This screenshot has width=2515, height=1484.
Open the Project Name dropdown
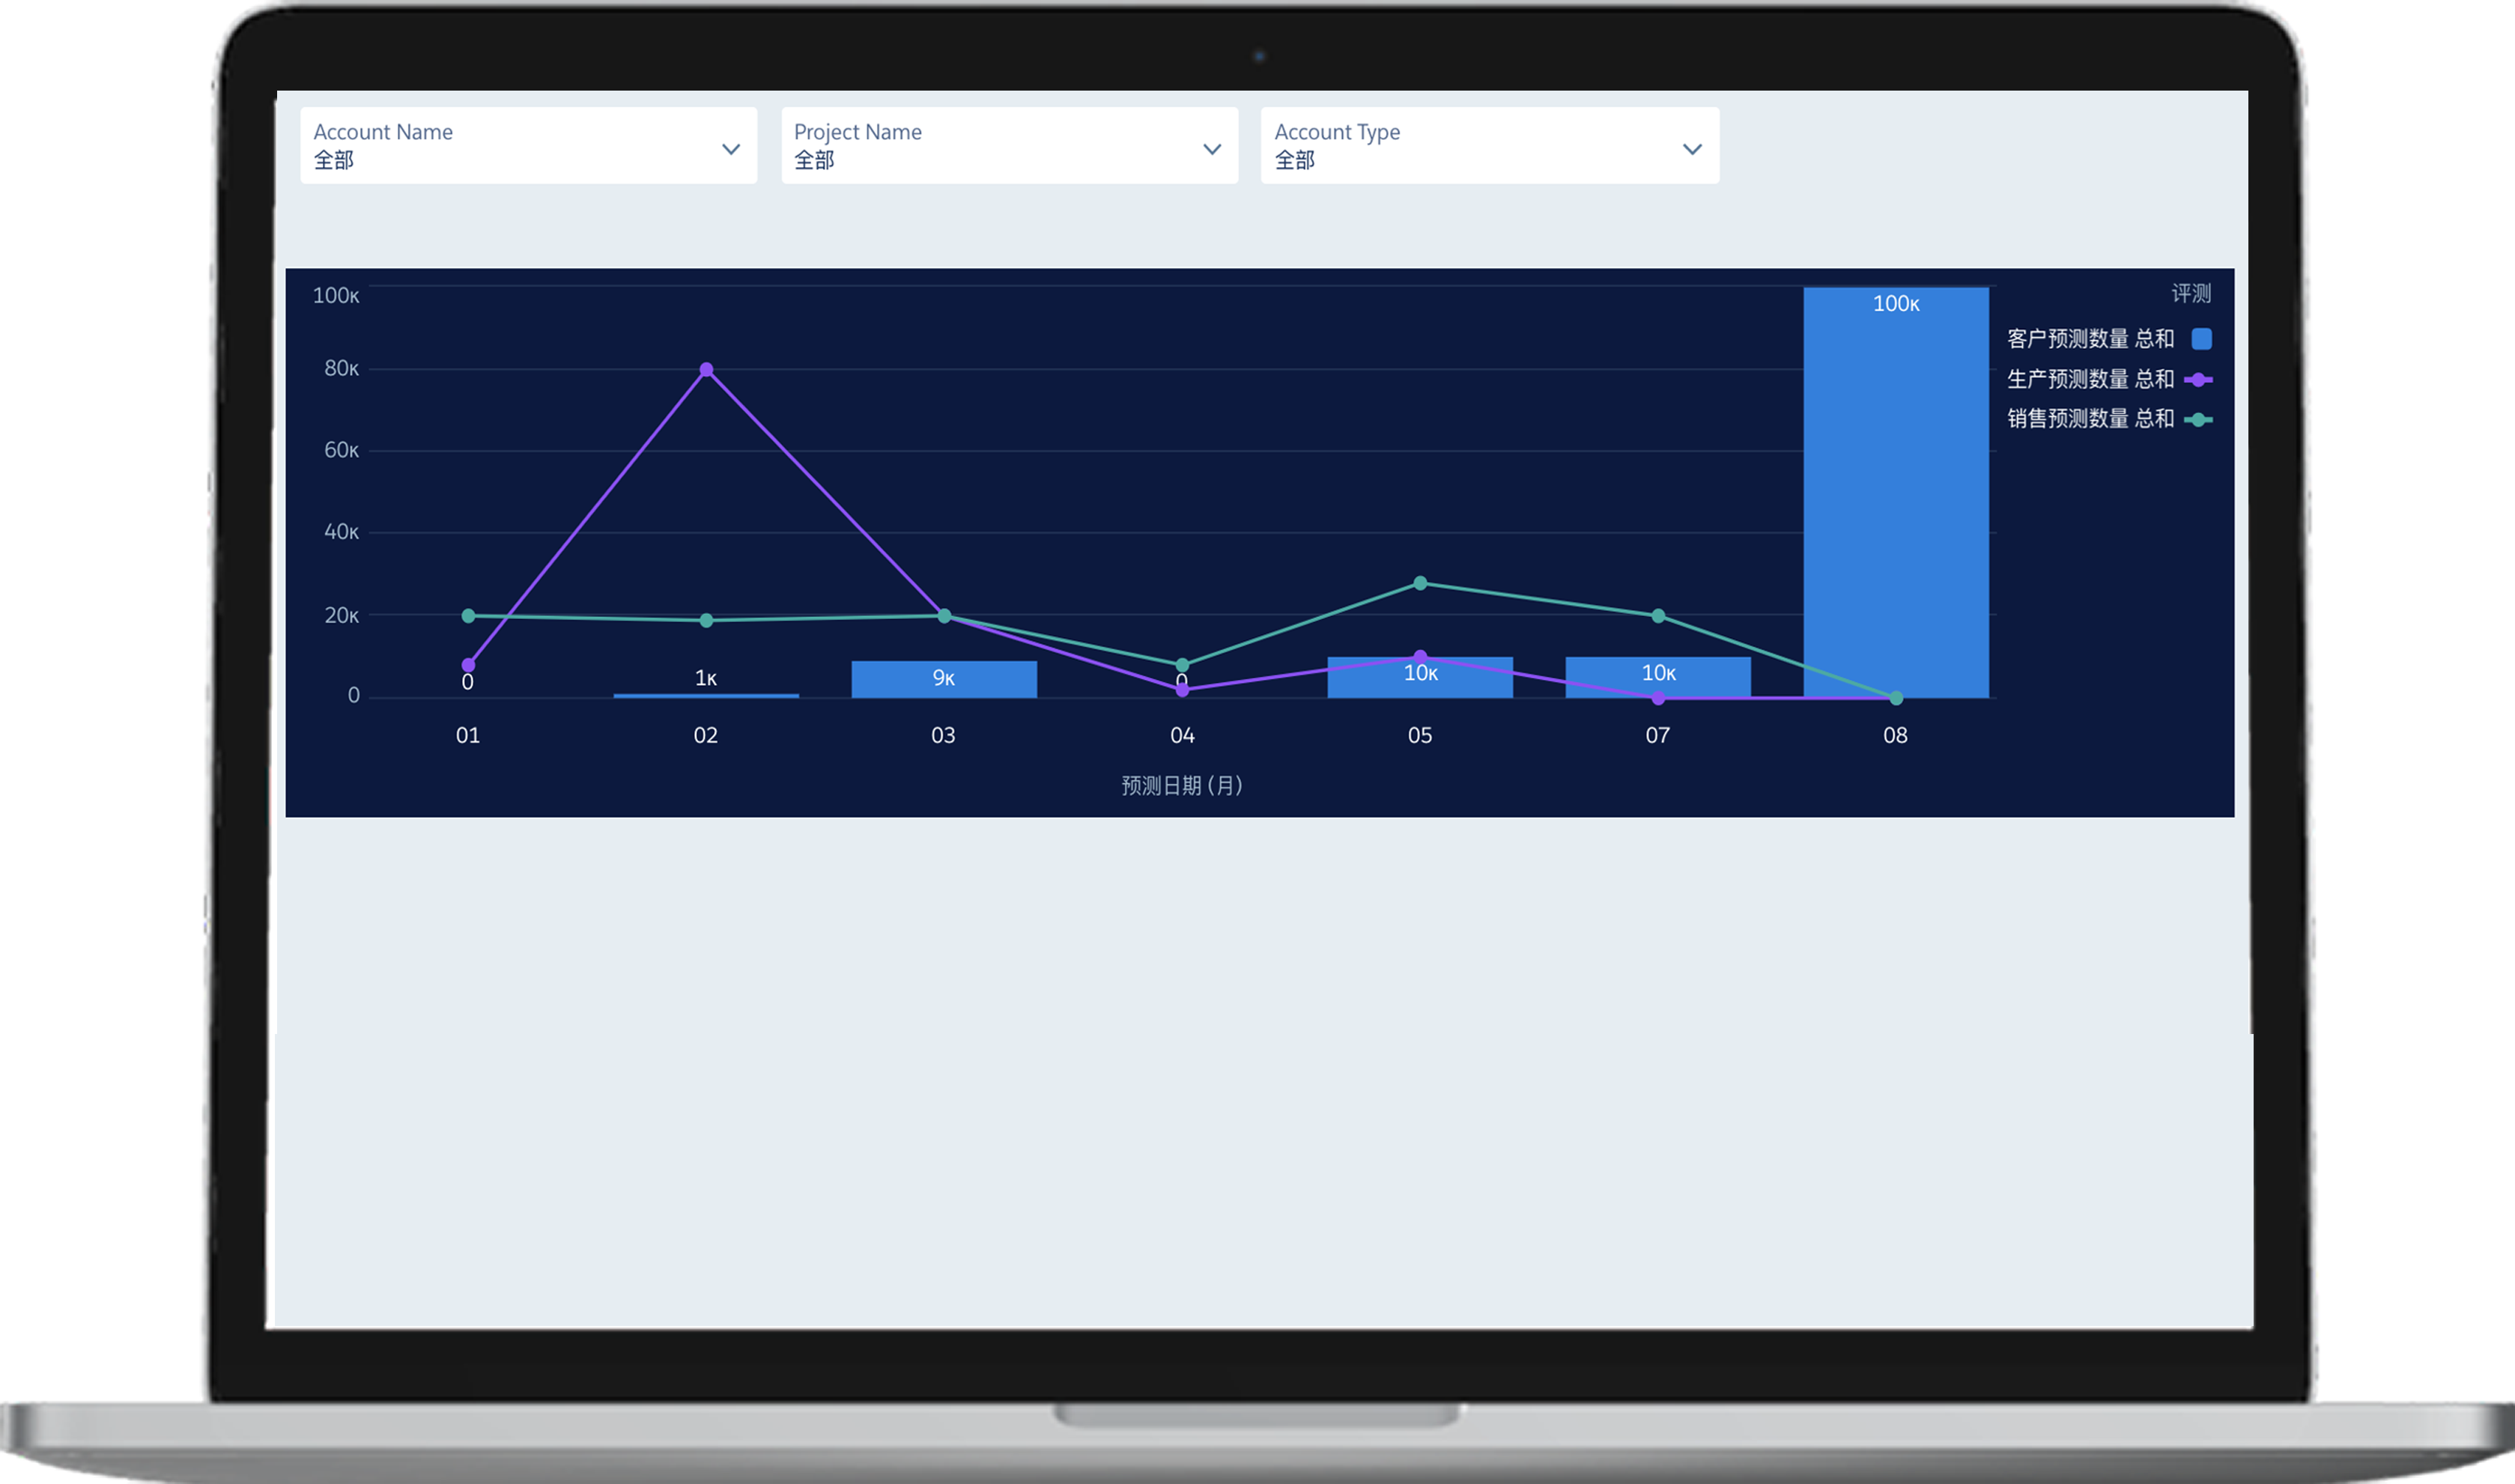pos(1009,146)
